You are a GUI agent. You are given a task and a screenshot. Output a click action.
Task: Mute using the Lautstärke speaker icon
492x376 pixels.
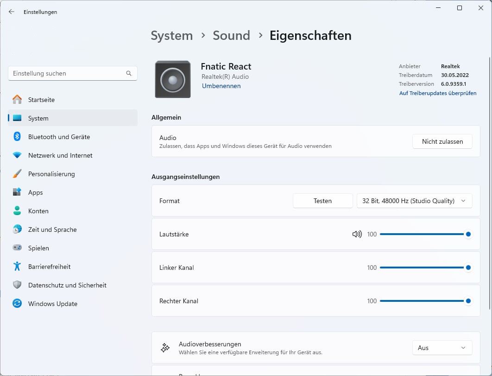pos(357,234)
